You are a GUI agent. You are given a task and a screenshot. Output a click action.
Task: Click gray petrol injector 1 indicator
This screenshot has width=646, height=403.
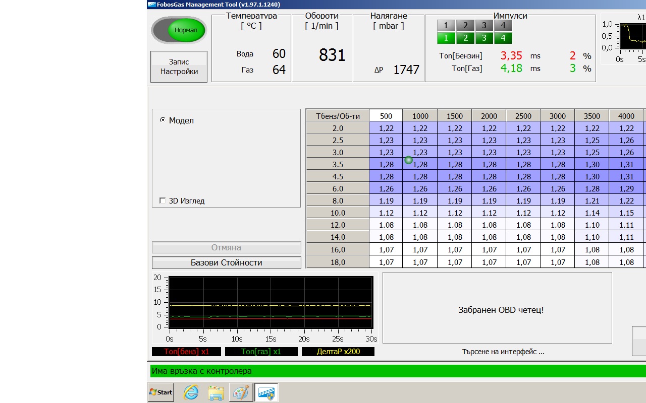(x=446, y=26)
